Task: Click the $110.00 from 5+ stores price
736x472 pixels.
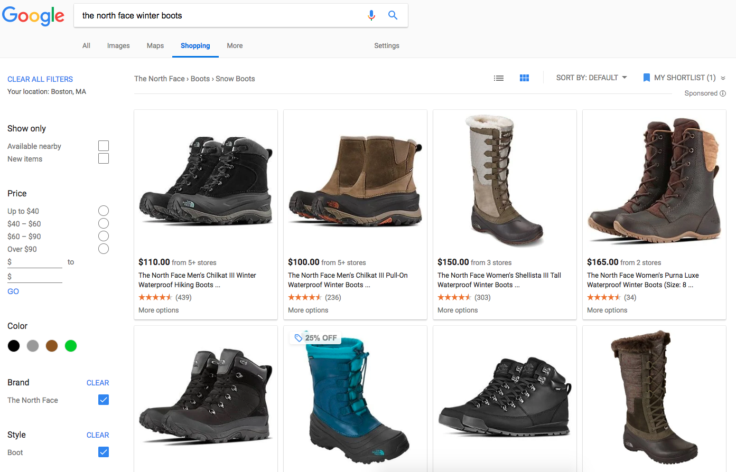Action: pos(178,262)
